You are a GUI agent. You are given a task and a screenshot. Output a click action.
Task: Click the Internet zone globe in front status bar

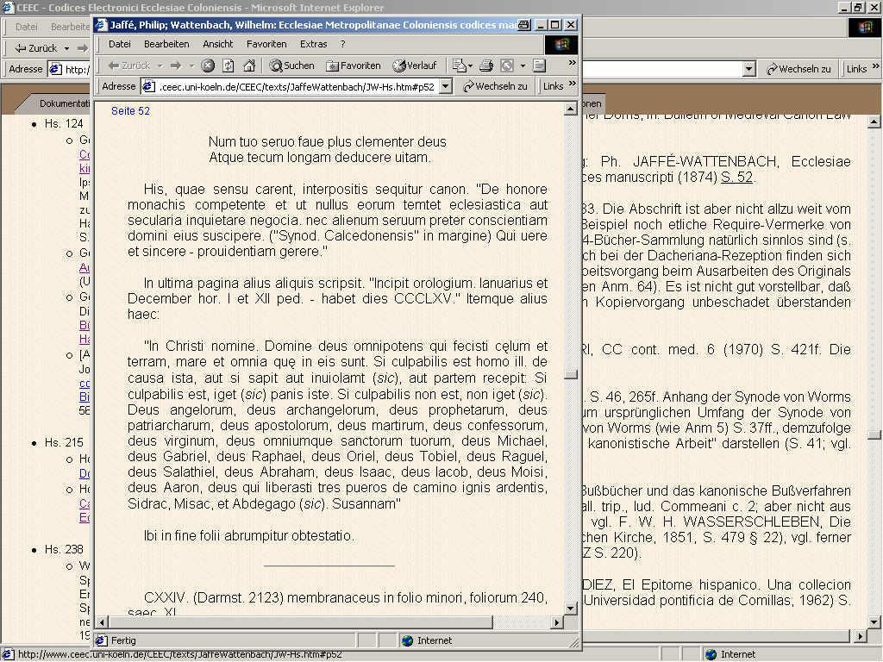coord(407,640)
